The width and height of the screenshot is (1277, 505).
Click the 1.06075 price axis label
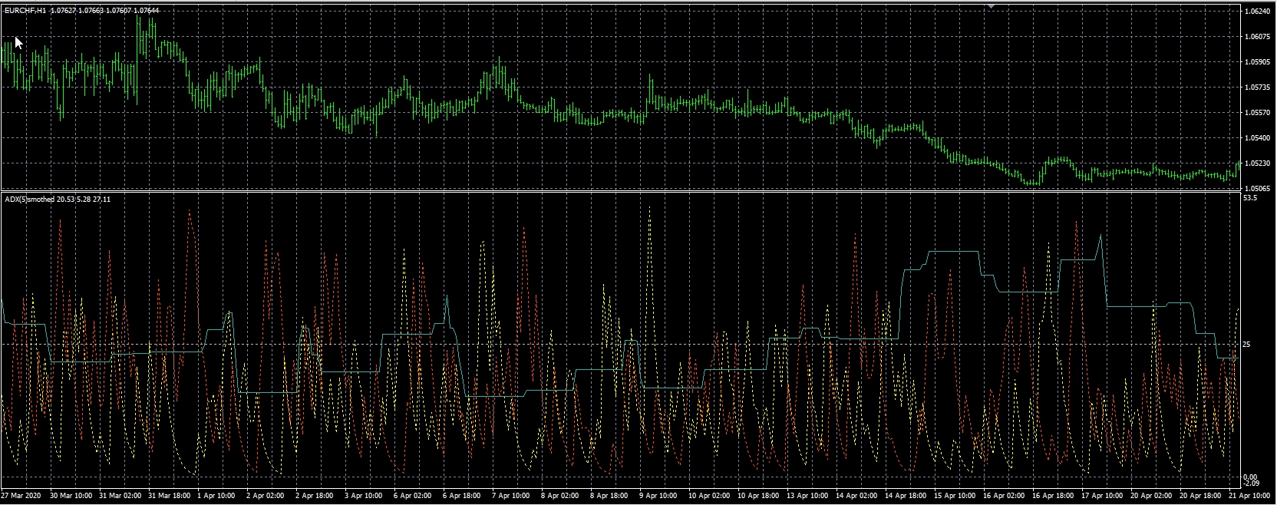tap(1259, 37)
